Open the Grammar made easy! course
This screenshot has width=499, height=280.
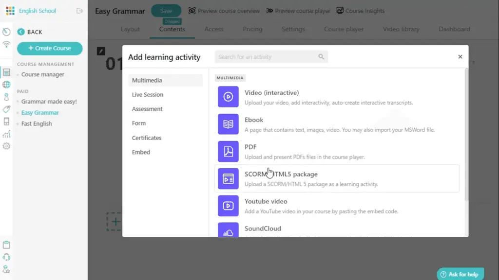click(x=49, y=102)
